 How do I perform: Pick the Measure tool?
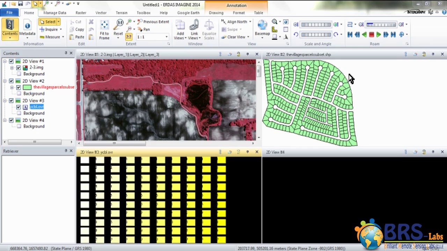pyautogui.click(x=50, y=37)
